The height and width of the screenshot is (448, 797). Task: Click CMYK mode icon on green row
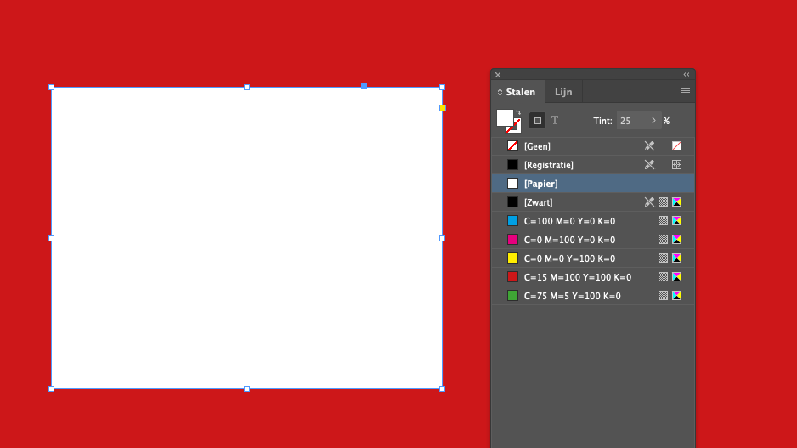tap(676, 296)
